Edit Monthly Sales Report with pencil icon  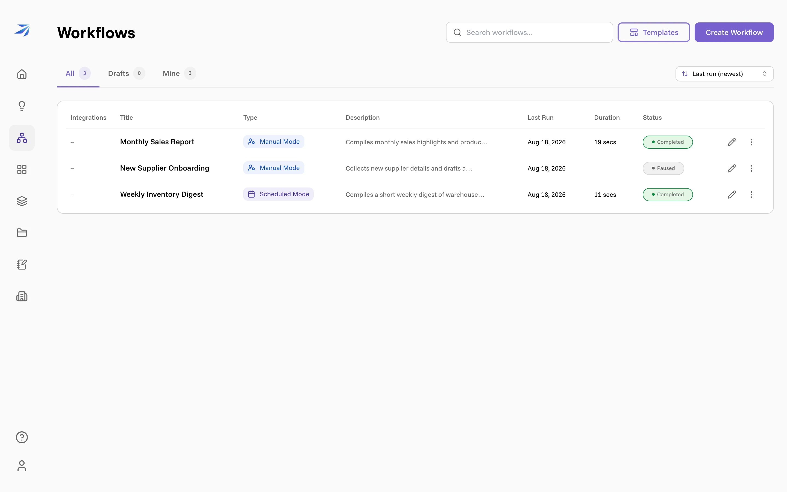[732, 142]
